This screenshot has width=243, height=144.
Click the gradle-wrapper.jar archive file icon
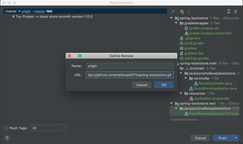pos(186,28)
